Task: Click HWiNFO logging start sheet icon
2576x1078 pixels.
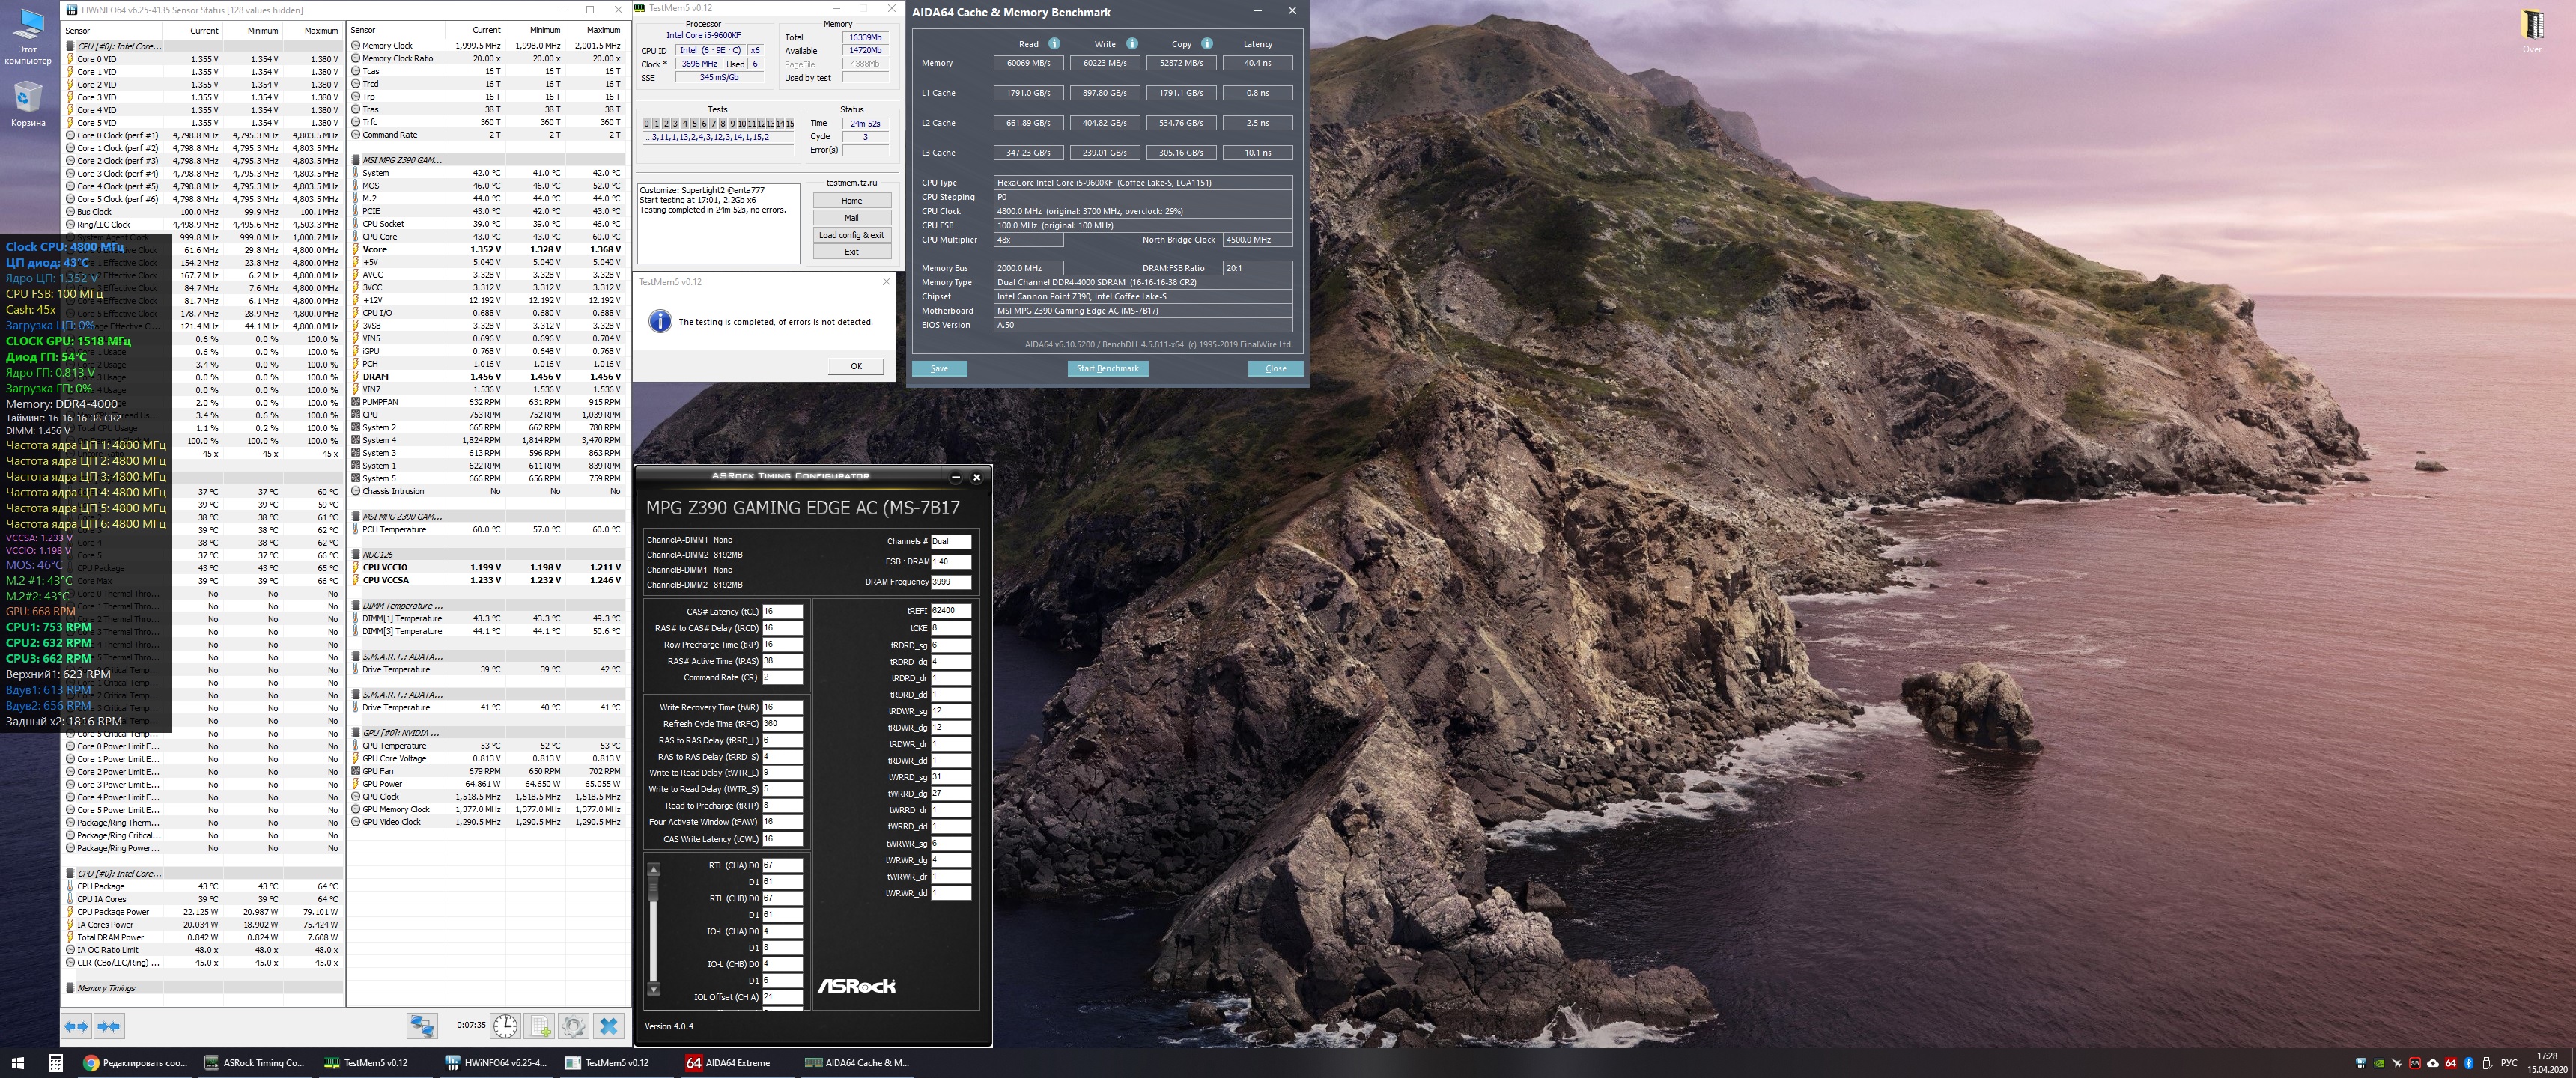Action: (x=540, y=1026)
